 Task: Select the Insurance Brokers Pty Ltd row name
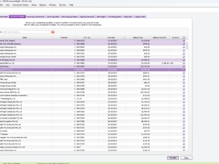click(x=12, y=147)
